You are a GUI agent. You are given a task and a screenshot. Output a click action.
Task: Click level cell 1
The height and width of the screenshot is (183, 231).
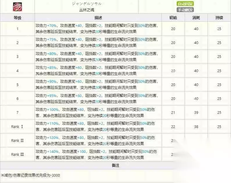click(x=17, y=29)
